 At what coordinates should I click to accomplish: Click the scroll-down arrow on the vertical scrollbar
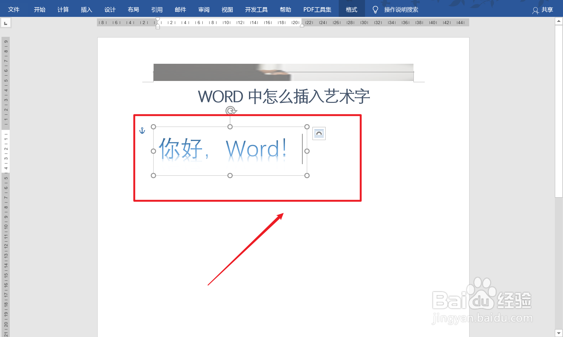coord(559,332)
